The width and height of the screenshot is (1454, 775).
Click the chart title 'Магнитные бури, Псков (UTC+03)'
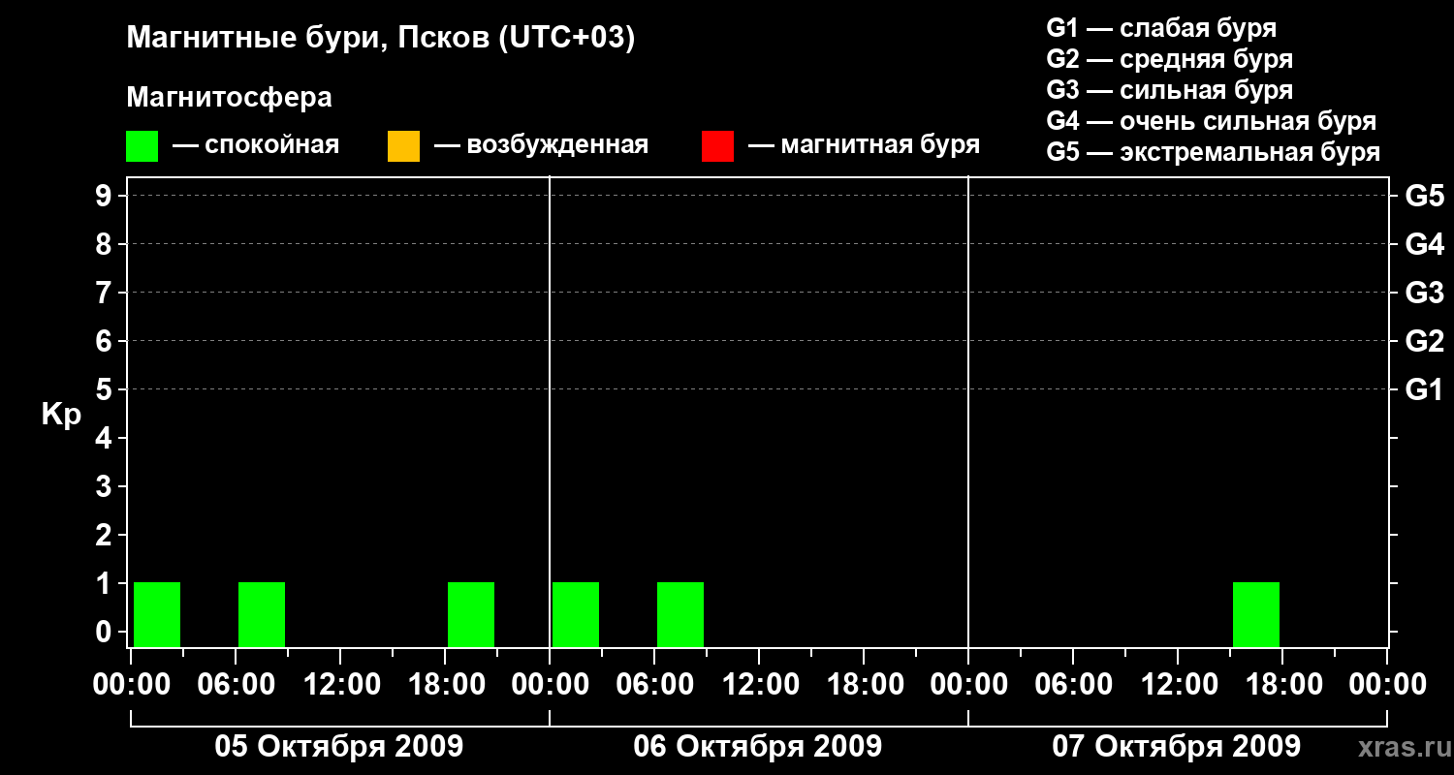point(381,39)
